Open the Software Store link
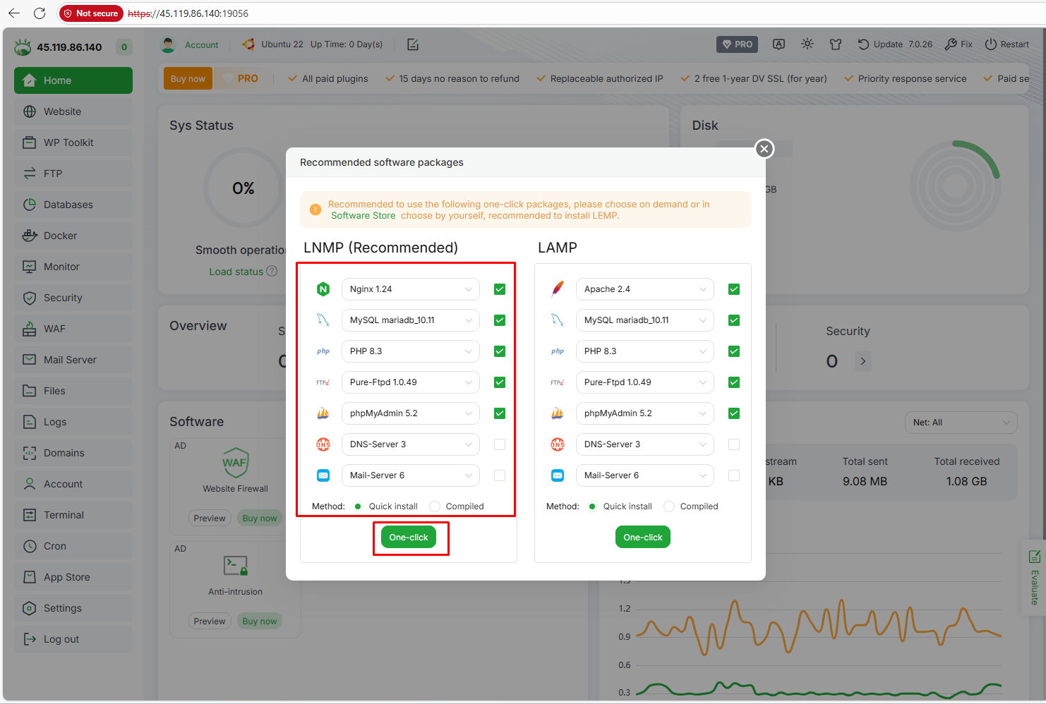Screen dimensions: 1046x704 coord(363,216)
